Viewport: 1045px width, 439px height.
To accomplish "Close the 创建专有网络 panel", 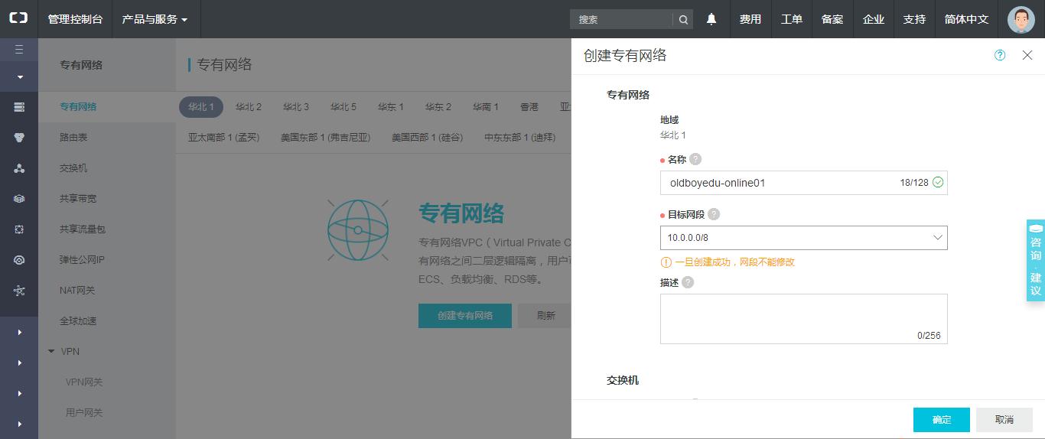I will 1027,55.
